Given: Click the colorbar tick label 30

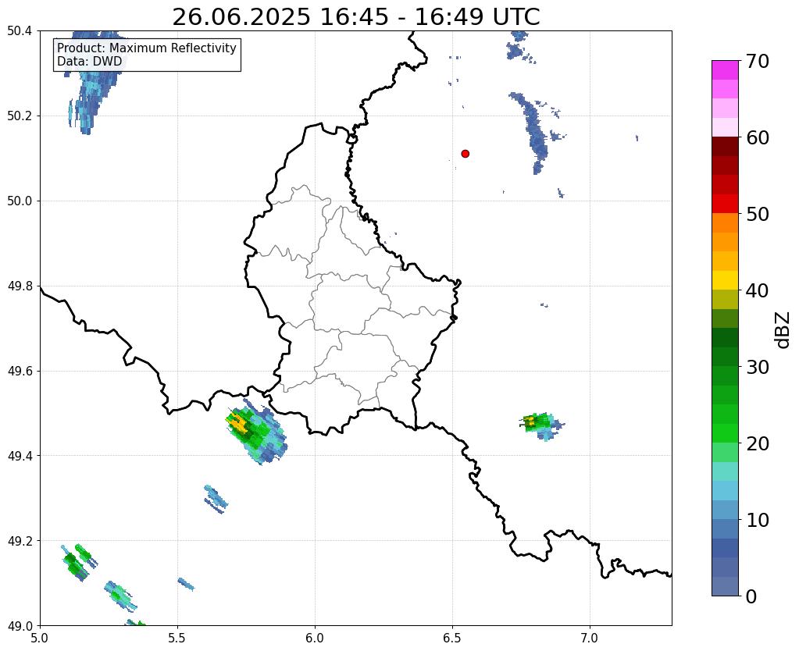Looking at the screenshot, I should point(758,367).
